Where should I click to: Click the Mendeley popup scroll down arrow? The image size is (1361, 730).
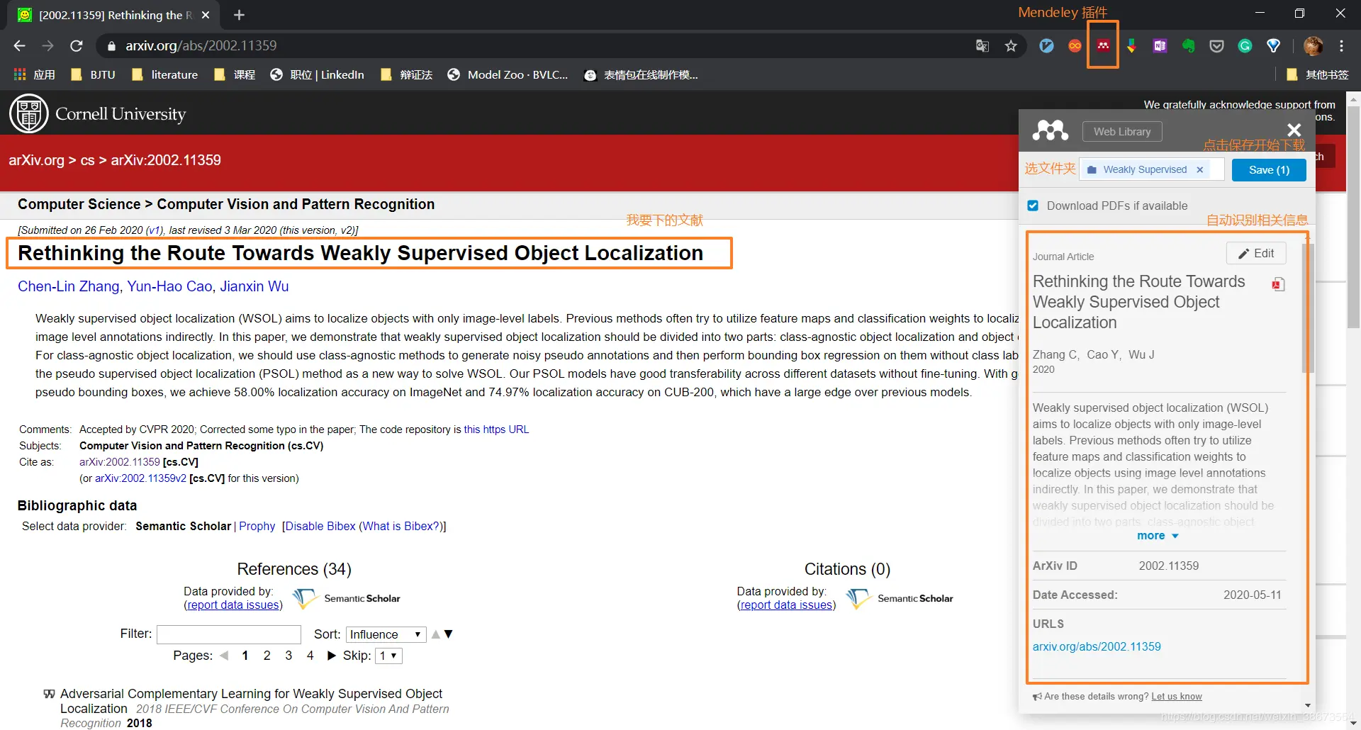tap(1308, 705)
